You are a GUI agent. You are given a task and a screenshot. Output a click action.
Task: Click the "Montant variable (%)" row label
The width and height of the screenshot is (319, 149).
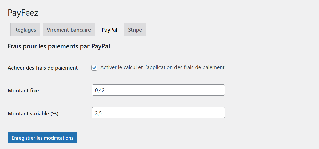[x=33, y=114]
